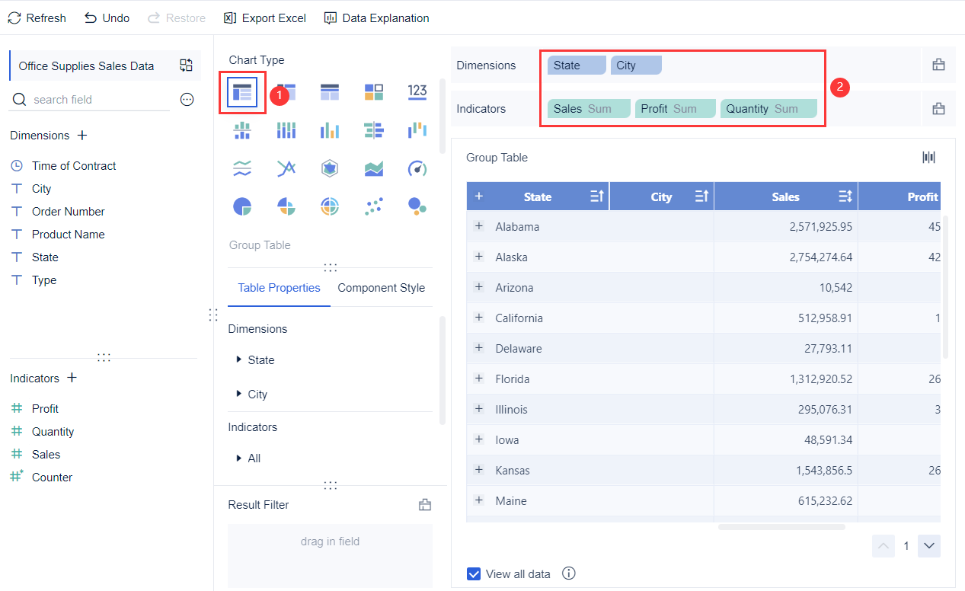Open the Data Explanation menu item
Screen dimensions: 965x591
pos(376,18)
